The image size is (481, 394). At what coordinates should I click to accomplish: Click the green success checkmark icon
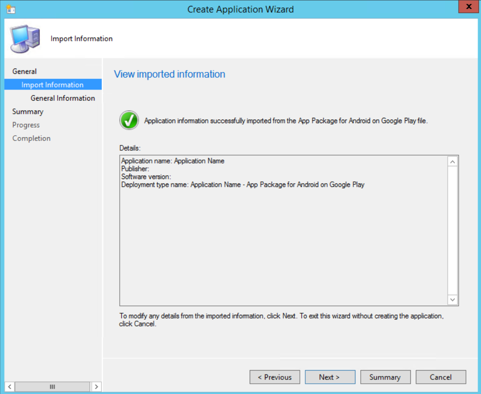coord(129,120)
